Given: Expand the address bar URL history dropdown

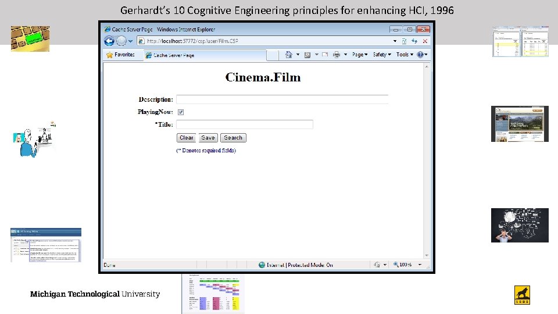Looking at the screenshot, I should click(395, 41).
